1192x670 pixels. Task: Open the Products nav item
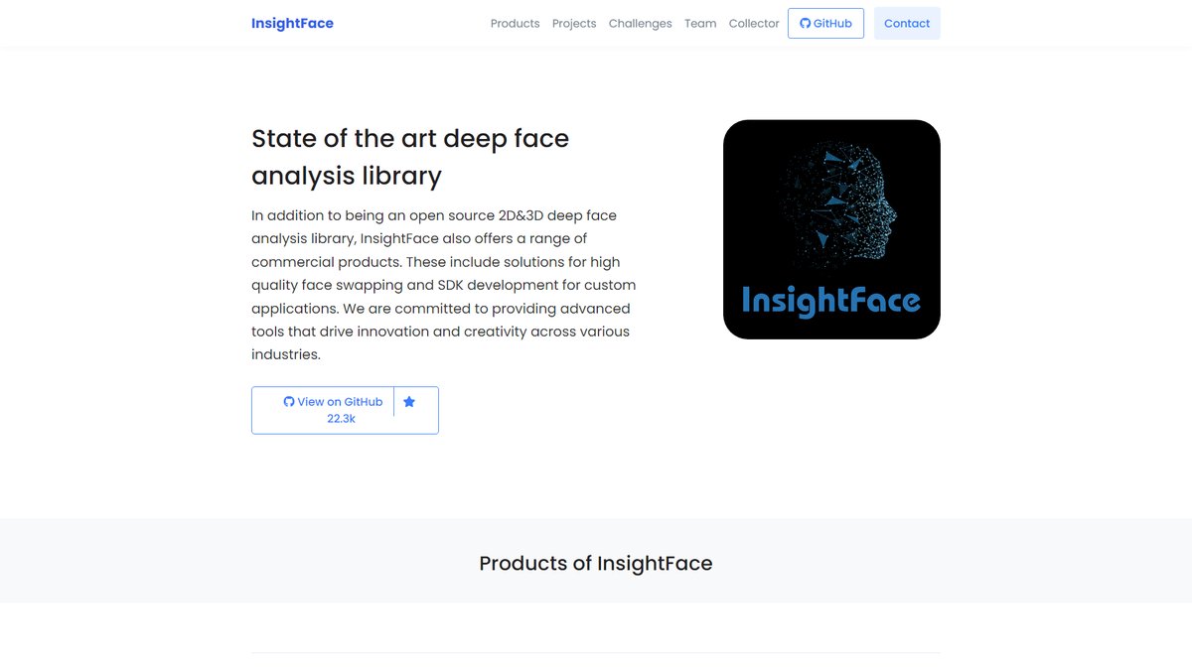click(x=515, y=23)
